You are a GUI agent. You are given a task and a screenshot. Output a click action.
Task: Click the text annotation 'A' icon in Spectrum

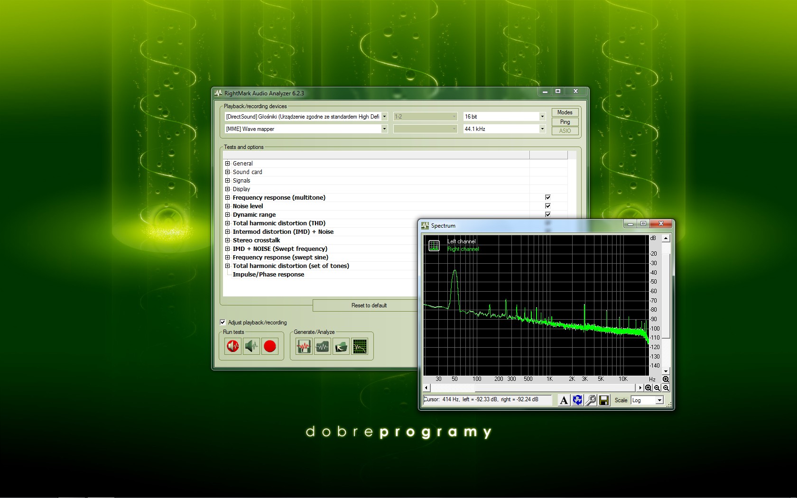pos(564,400)
